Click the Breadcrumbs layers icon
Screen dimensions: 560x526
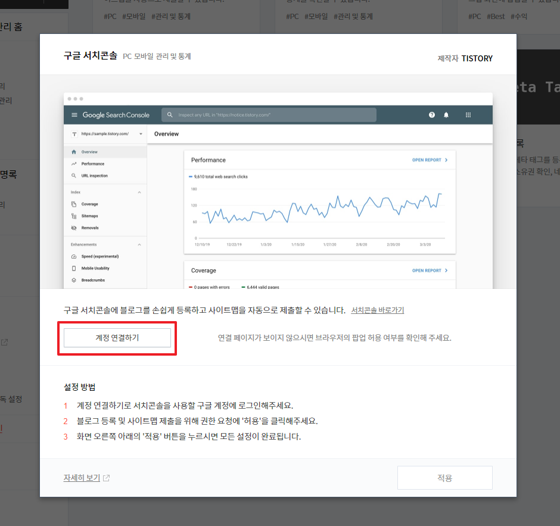click(74, 281)
